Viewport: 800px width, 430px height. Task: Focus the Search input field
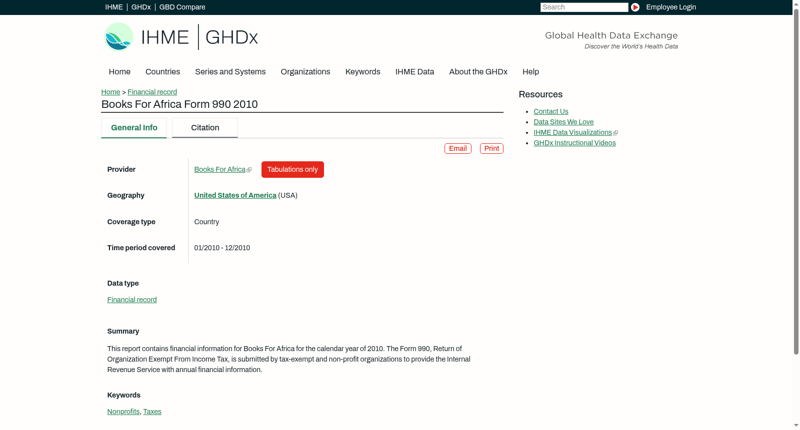tap(584, 7)
